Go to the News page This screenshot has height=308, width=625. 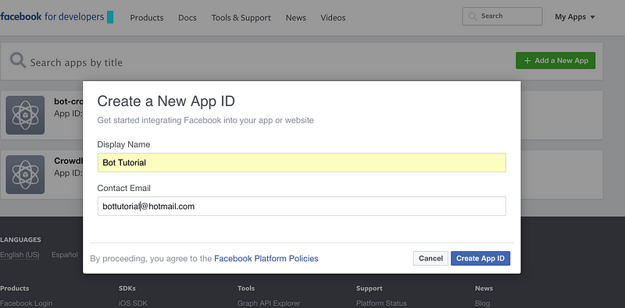(296, 18)
